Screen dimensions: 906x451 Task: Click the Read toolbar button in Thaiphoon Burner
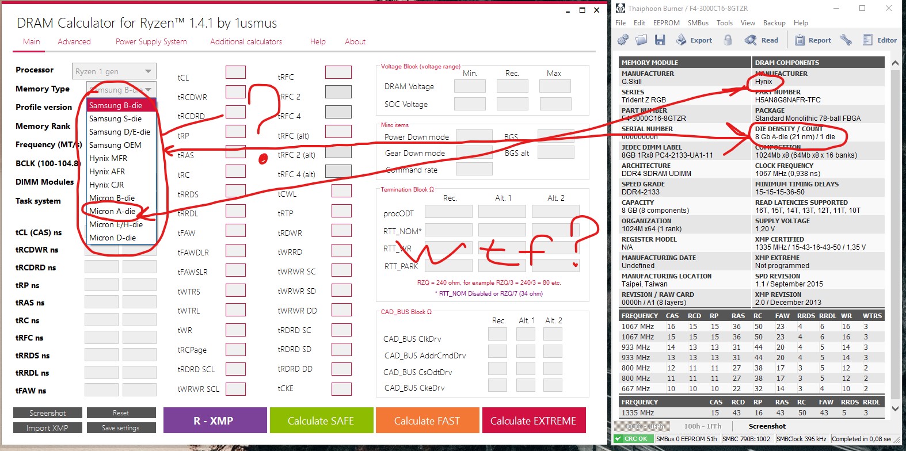(x=761, y=40)
